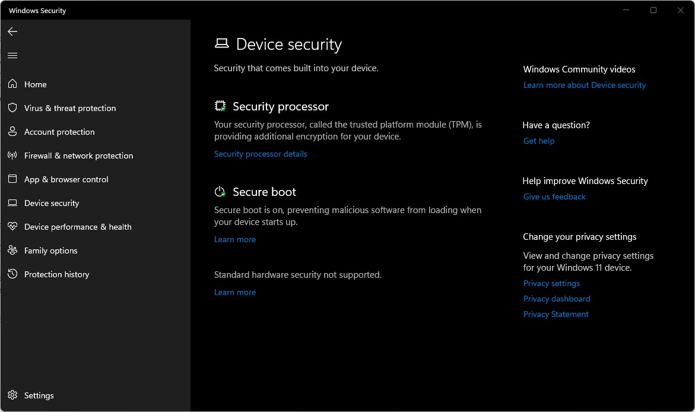The width and height of the screenshot is (695, 412).
Task: Click the App & browser control window icon
Action: point(12,179)
